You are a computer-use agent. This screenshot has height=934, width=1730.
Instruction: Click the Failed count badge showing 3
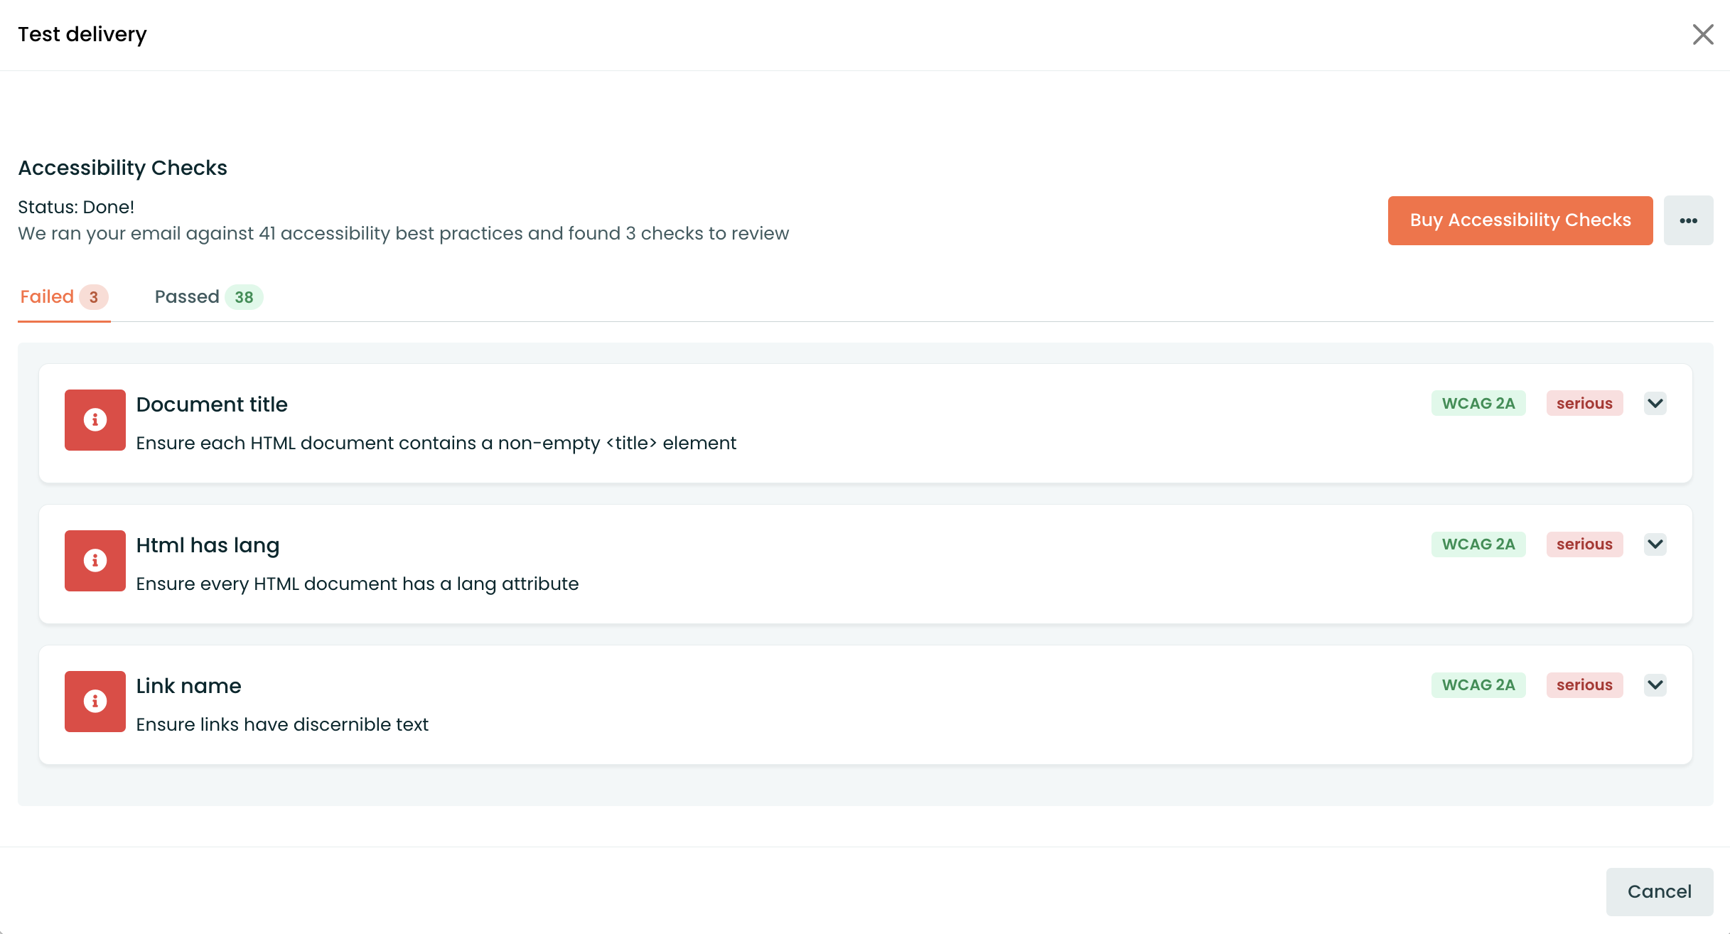coord(94,297)
